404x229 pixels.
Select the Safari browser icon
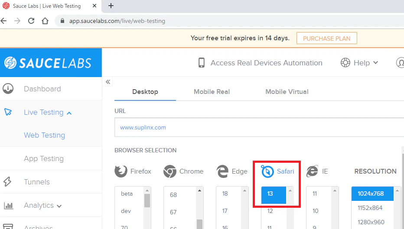point(267,171)
